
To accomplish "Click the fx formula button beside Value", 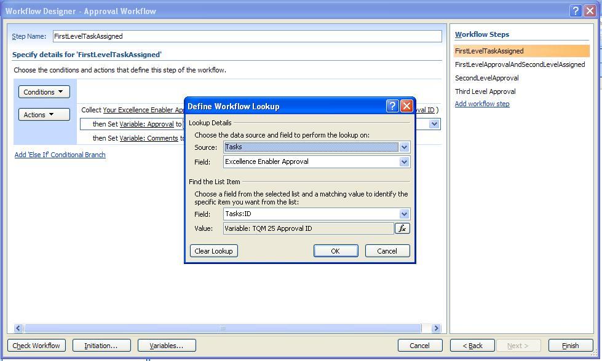I will pos(402,228).
